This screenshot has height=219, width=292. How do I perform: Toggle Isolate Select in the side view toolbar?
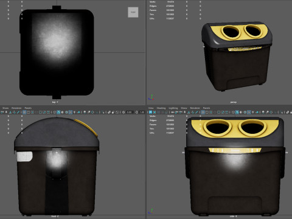click(282, 112)
